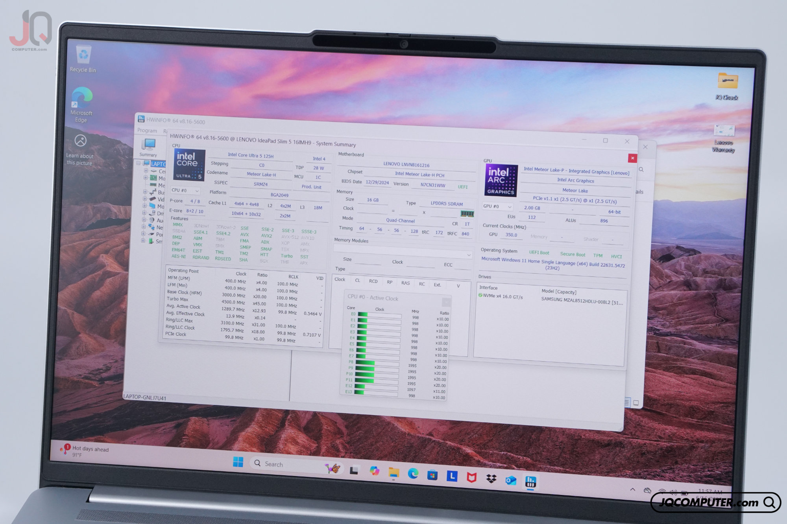Image resolution: width=787 pixels, height=524 pixels.
Task: Click the red X button above the GPU section
Action: click(x=632, y=158)
